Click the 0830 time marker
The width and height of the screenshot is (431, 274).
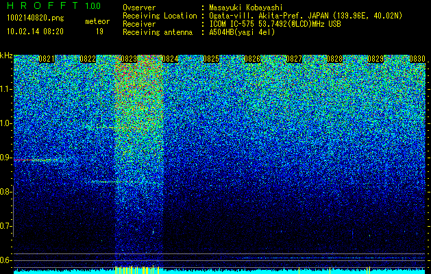[x=417, y=59]
